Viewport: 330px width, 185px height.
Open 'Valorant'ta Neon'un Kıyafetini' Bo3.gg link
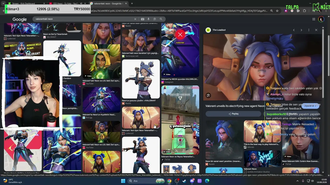pyautogui.click(x=99, y=115)
